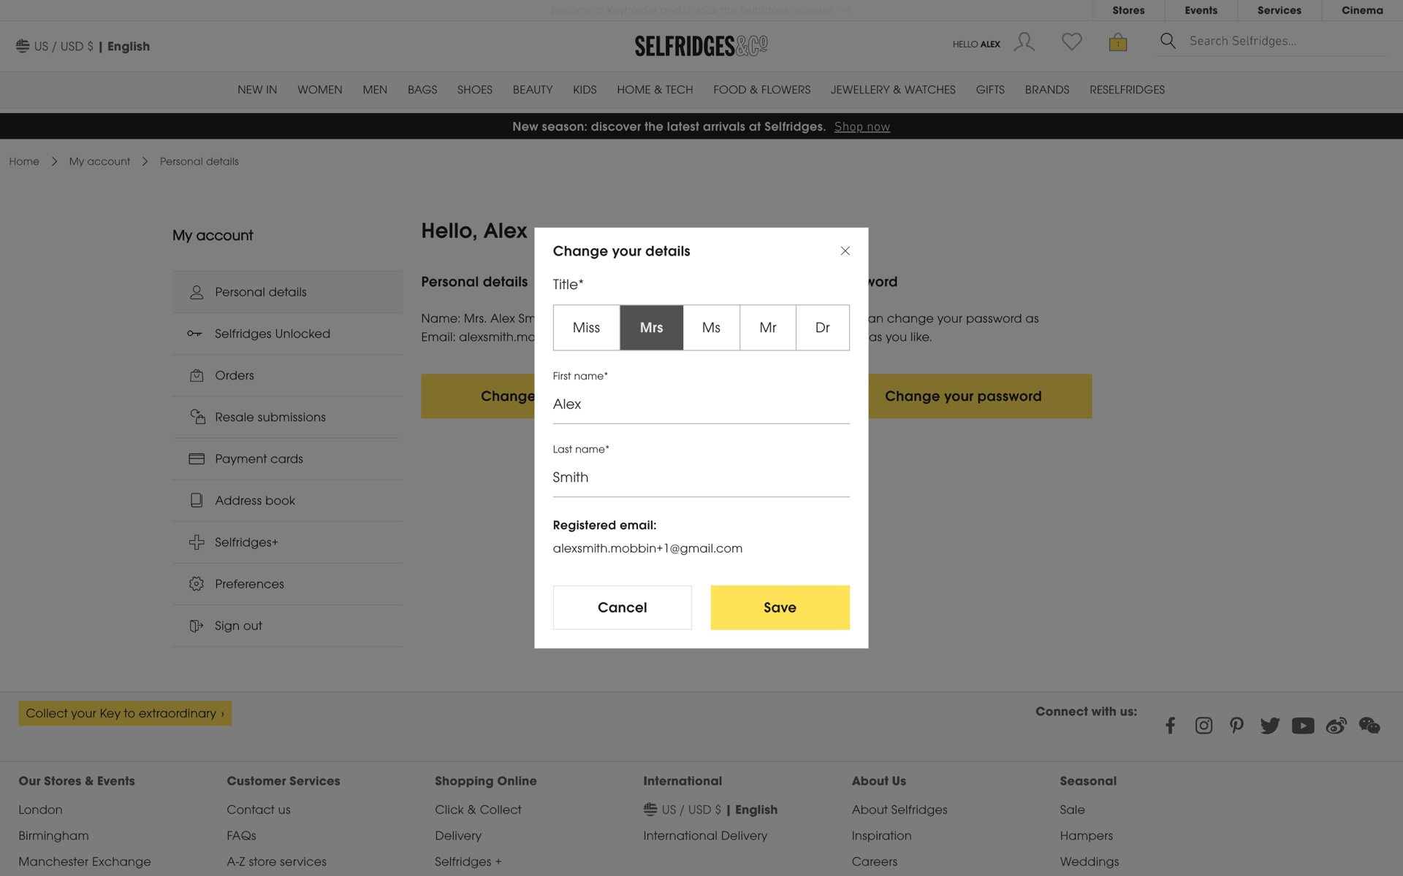Click the Personal details person icon
The height and width of the screenshot is (876, 1403).
click(197, 292)
